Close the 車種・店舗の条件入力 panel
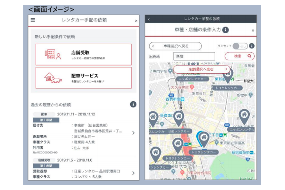Viewport: 285px width, 190px height. (x=253, y=30)
